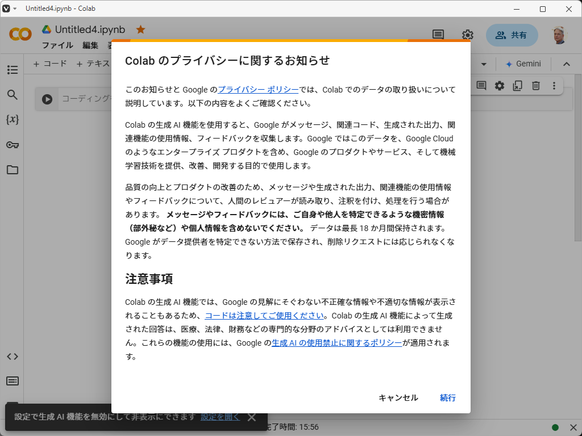The width and height of the screenshot is (582, 436).
Task: Open the table of contents sidebar icon
Action: [x=13, y=70]
